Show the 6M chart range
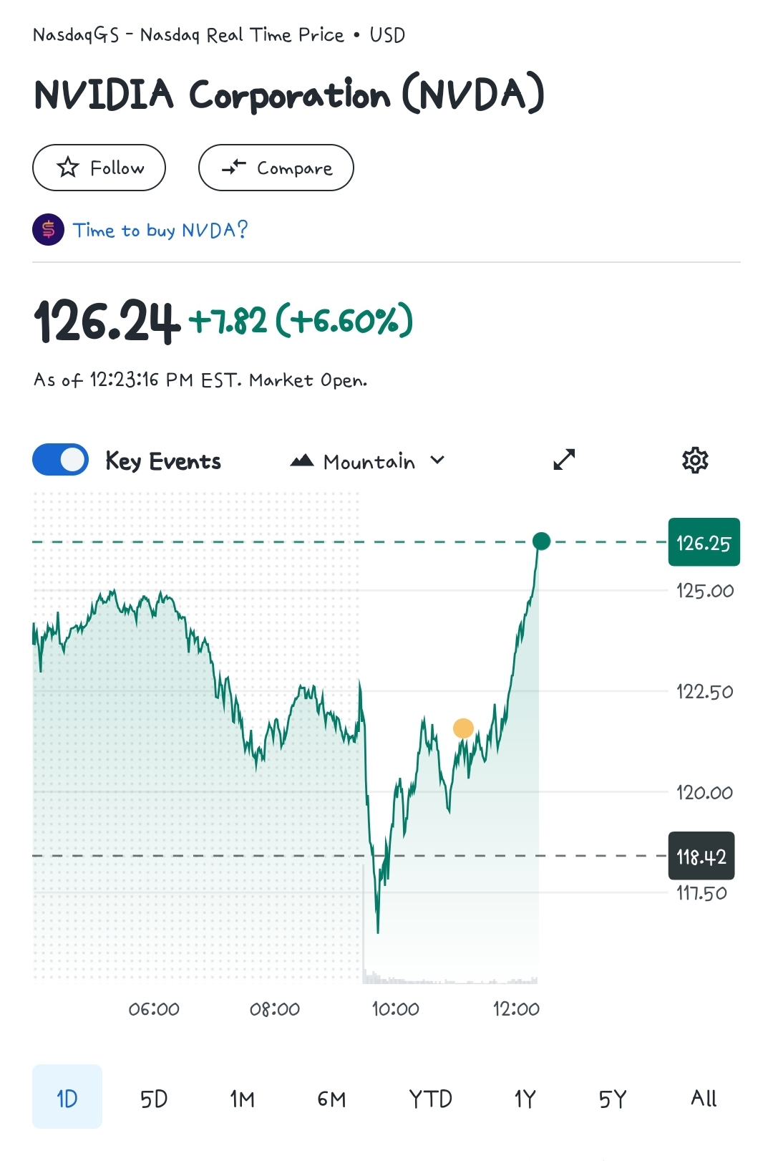Viewport: 773px width, 1161px height. (331, 1098)
